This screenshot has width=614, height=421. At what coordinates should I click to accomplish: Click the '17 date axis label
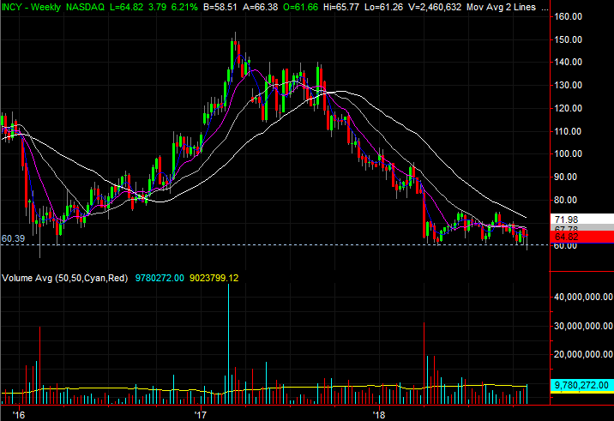tap(201, 415)
